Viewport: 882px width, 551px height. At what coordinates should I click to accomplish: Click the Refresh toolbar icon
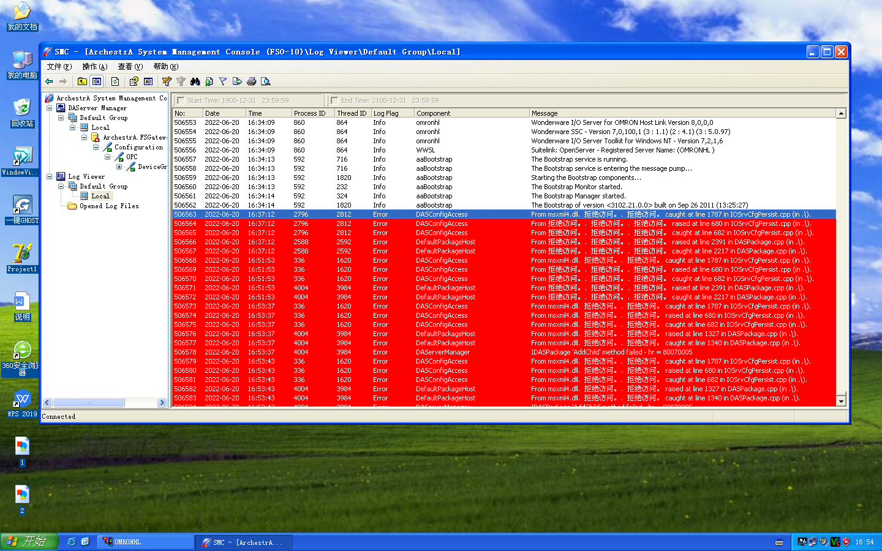(x=115, y=81)
